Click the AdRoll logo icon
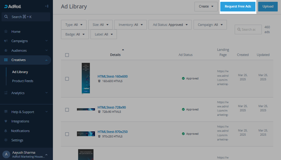This screenshot has height=160, width=281. [x=6, y=6]
